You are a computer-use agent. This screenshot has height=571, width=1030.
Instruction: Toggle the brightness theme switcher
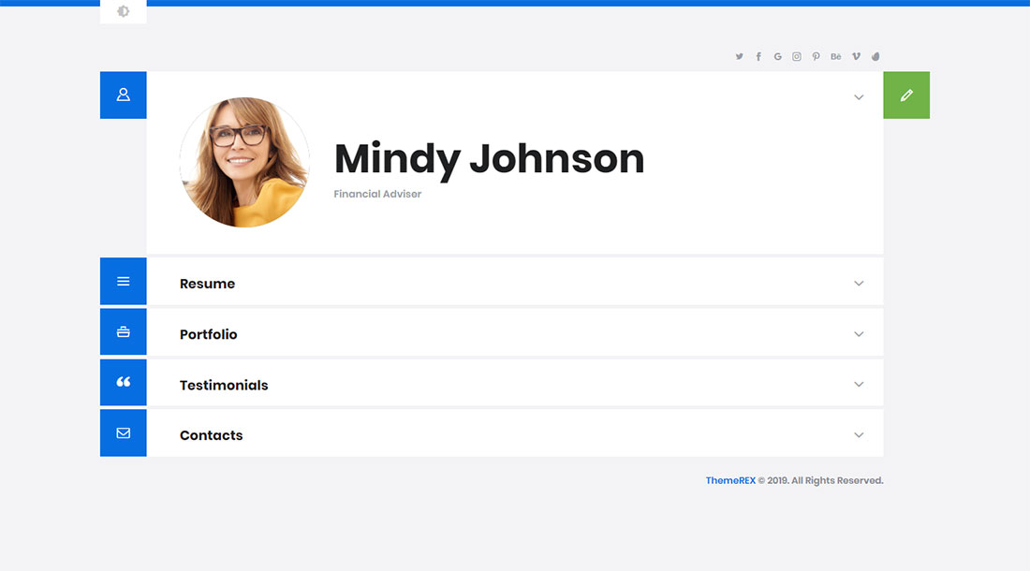[x=124, y=12]
